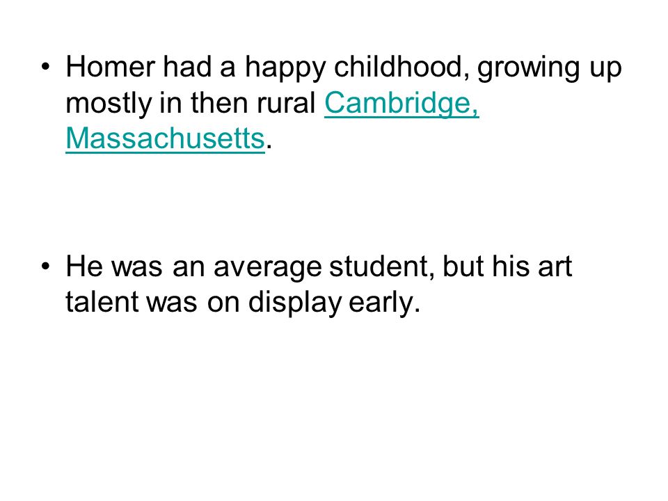Image resolution: width=668 pixels, height=501 pixels.
Task: Click the second bullet point marker
Action: [46, 267]
